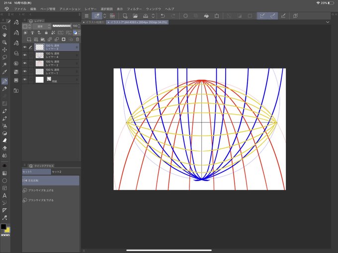Open the blending mode 通常 dropdown
Viewport: 338px width, 253px height.
42,26
